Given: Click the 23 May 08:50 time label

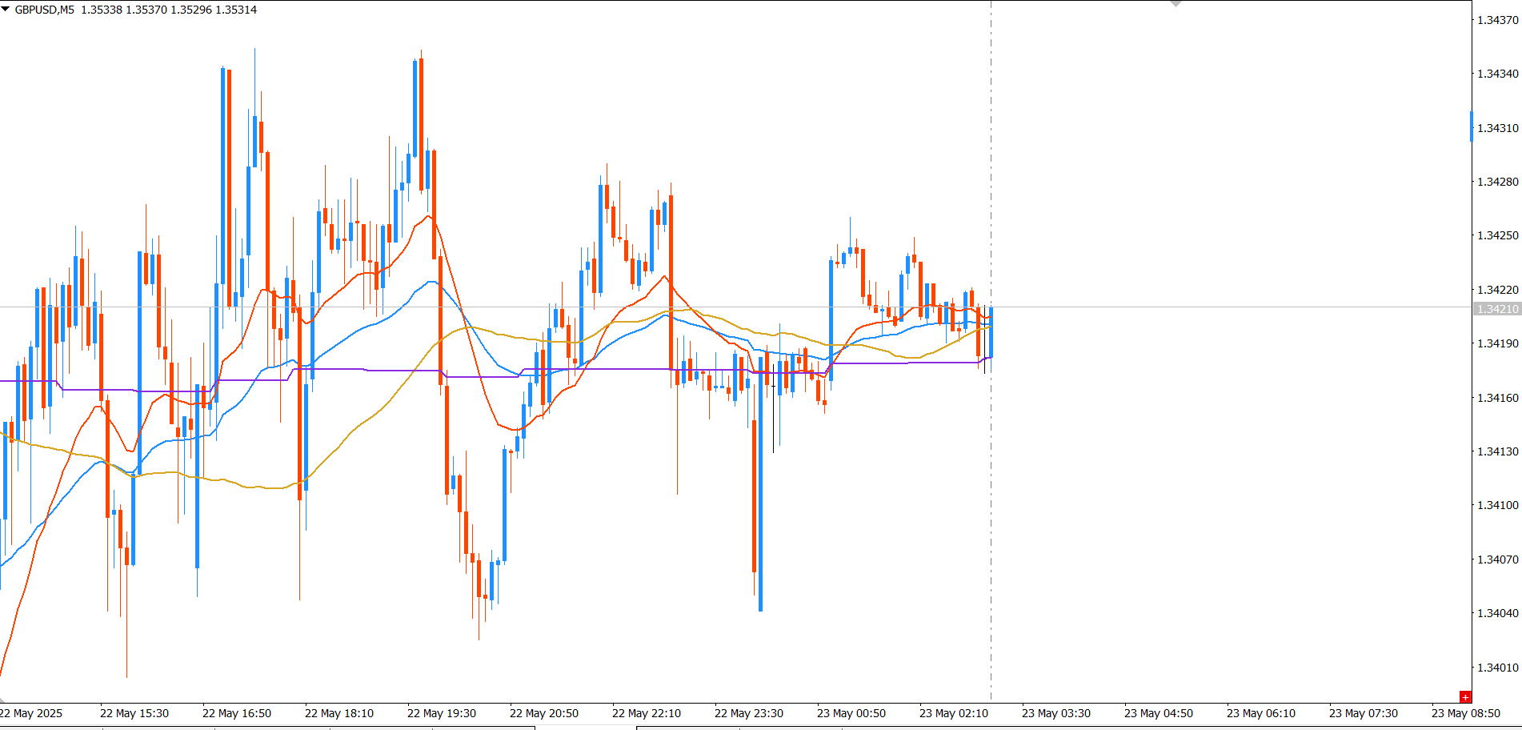Looking at the screenshot, I should point(1465,713).
